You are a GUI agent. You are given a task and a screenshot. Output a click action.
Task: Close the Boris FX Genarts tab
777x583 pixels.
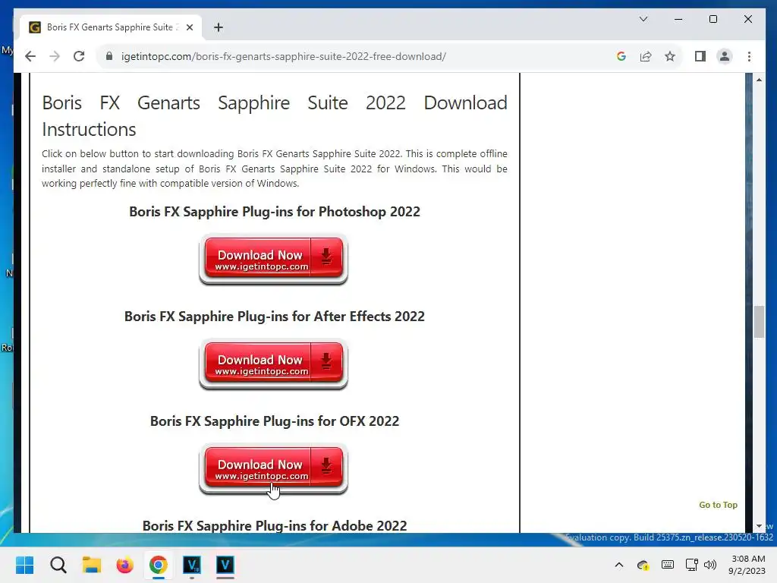[x=189, y=27]
